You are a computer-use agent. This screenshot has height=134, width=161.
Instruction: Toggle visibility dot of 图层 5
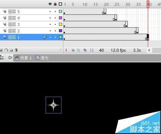50,12
